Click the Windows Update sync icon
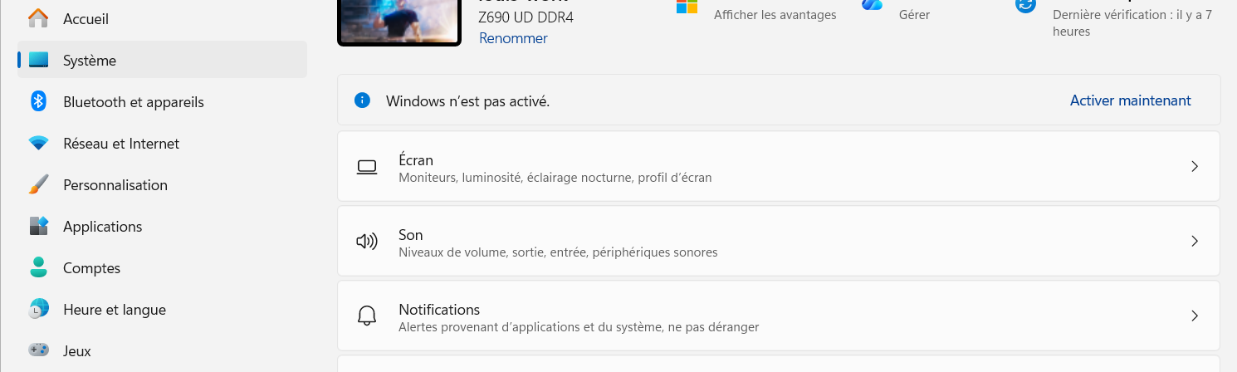Viewport: 1237px width, 372px height. point(1026,5)
